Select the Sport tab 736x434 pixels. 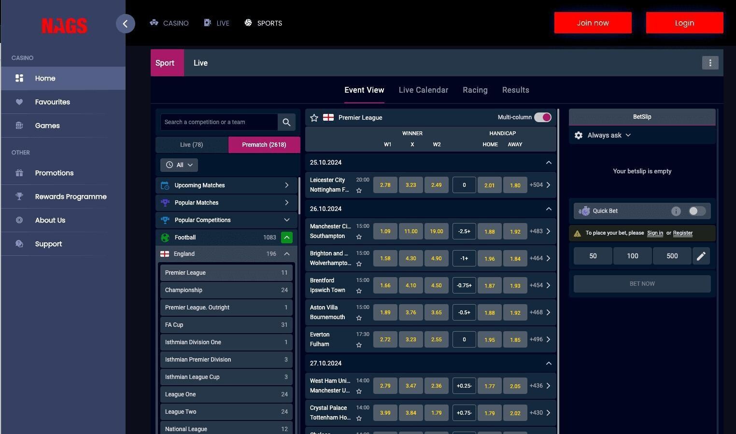167,63
